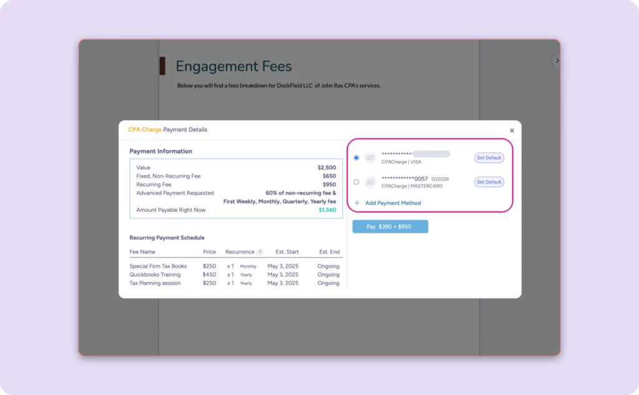The image size is (639, 395).
Task: Select the VISA payment method radio button
Action: [356, 158]
